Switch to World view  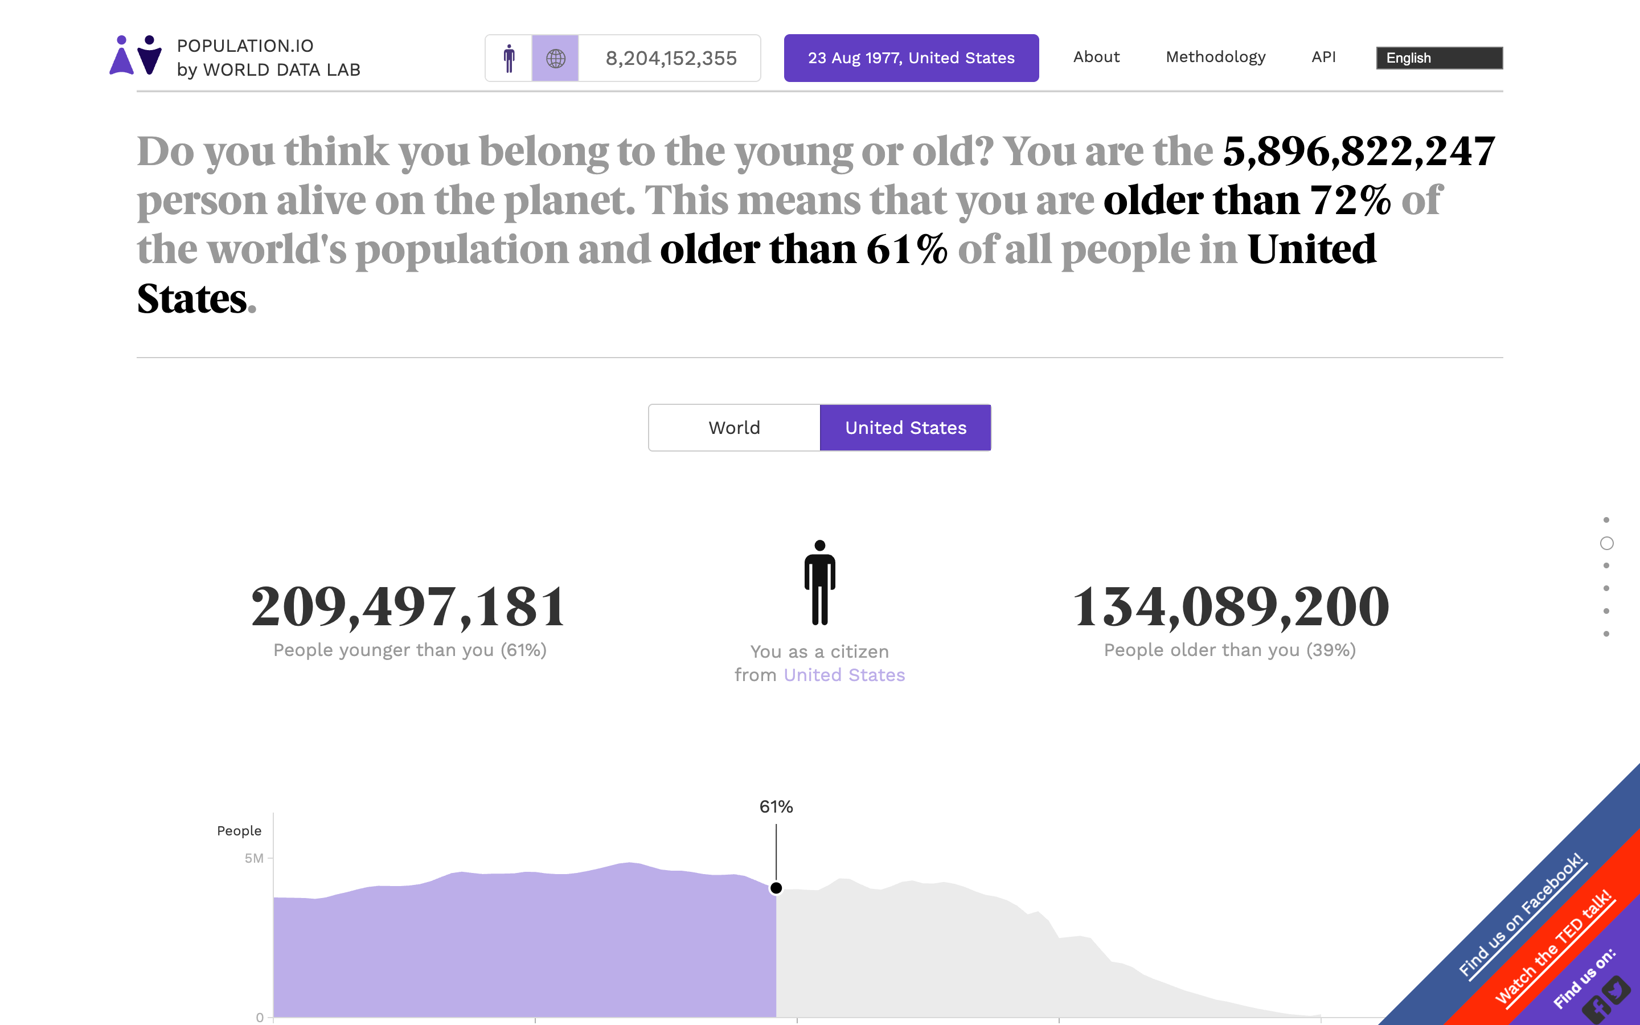click(733, 427)
